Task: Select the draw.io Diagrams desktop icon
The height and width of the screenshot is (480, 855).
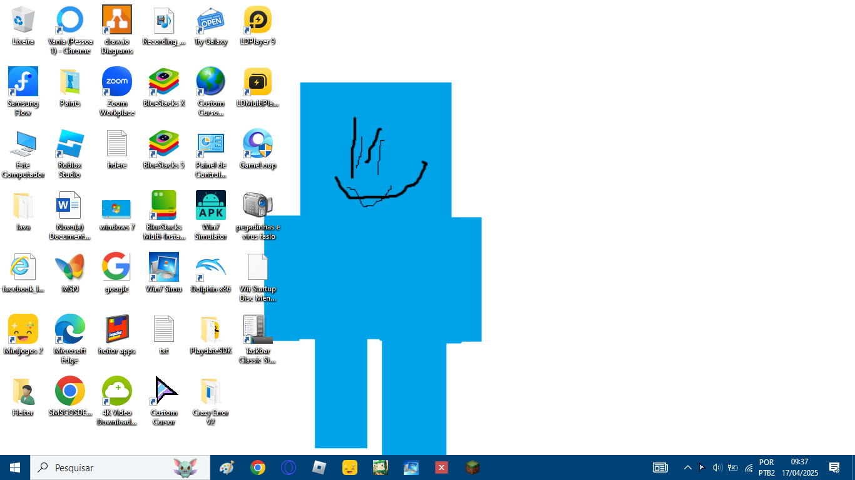Action: point(117,30)
